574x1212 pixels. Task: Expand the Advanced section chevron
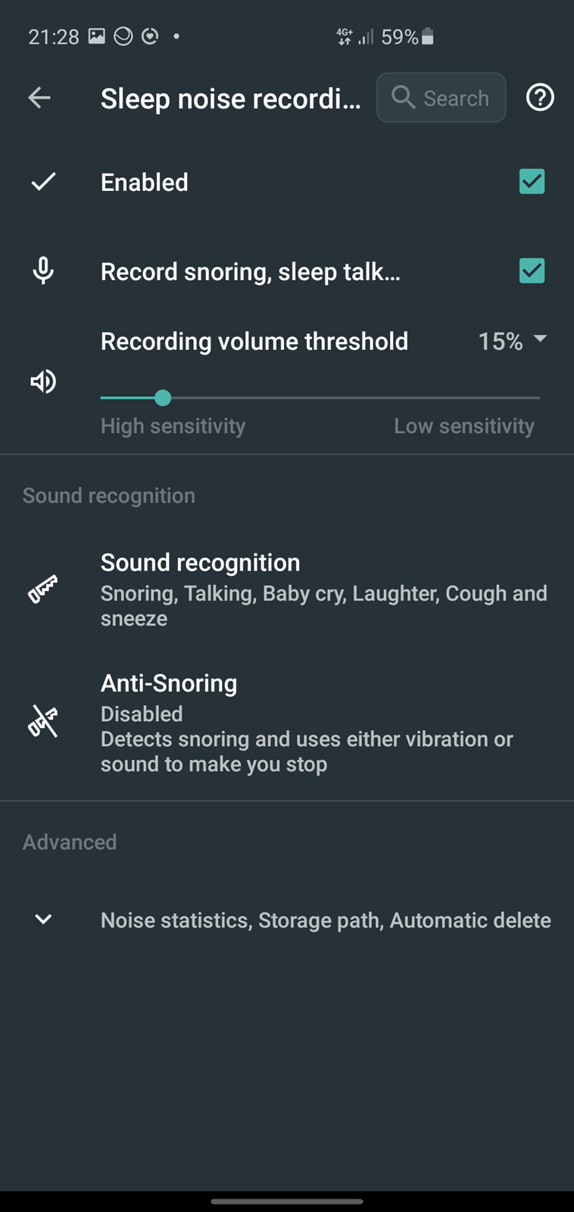click(x=43, y=919)
